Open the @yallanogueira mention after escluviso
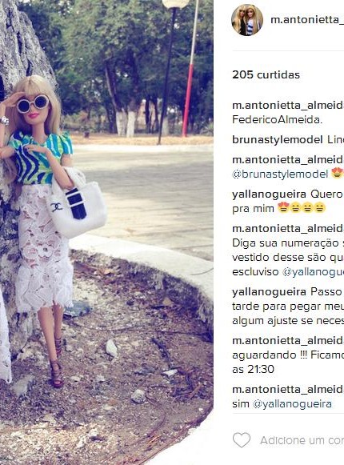344x465 pixels. coord(313,272)
